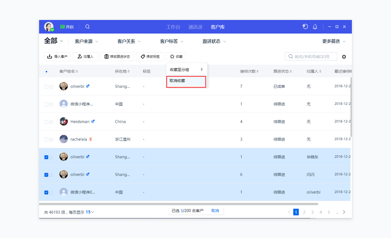Sort by 接待次数 column
Screen dimensions: 391x238
[x=249, y=71]
